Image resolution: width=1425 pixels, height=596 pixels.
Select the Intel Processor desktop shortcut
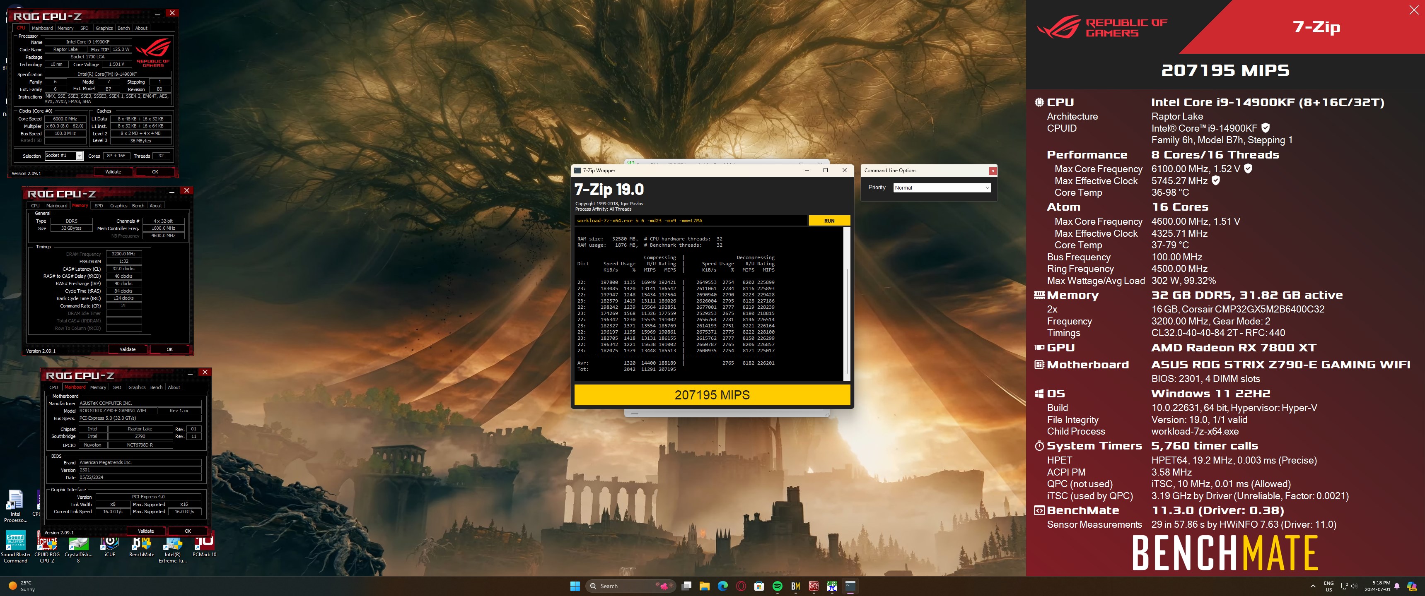[15, 506]
